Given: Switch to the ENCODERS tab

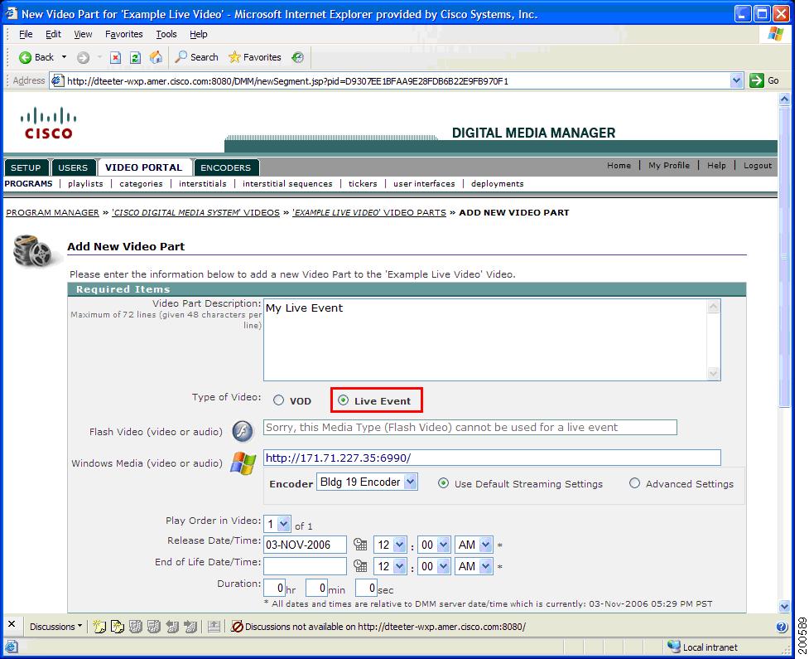Looking at the screenshot, I should point(225,167).
